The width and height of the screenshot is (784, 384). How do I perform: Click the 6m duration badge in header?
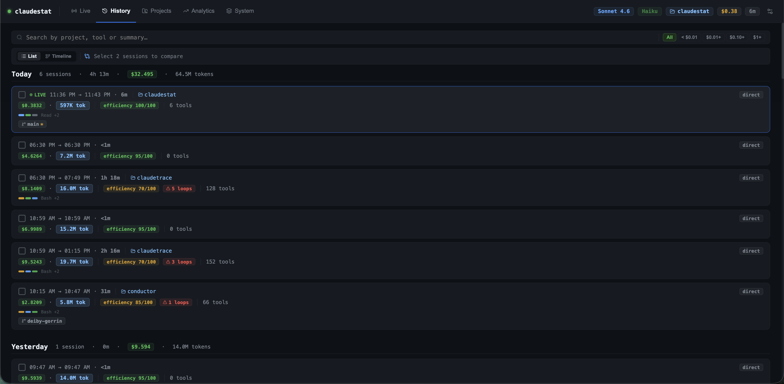752,11
